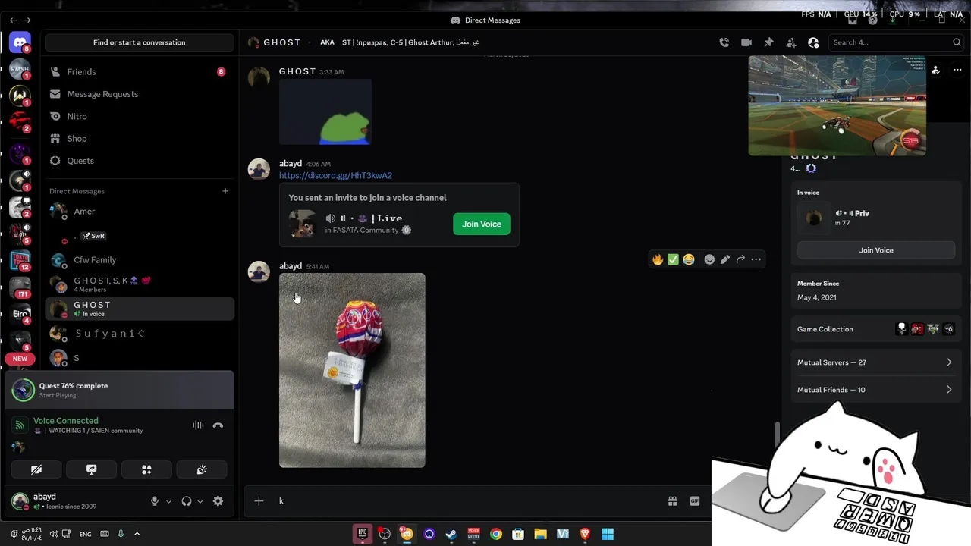Open the Rocket League stream preview
The height and width of the screenshot is (546, 971).
pyautogui.click(x=837, y=105)
